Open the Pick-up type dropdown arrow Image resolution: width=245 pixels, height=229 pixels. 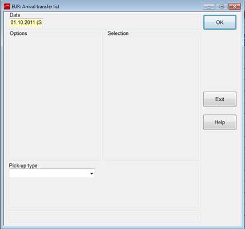[91, 173]
